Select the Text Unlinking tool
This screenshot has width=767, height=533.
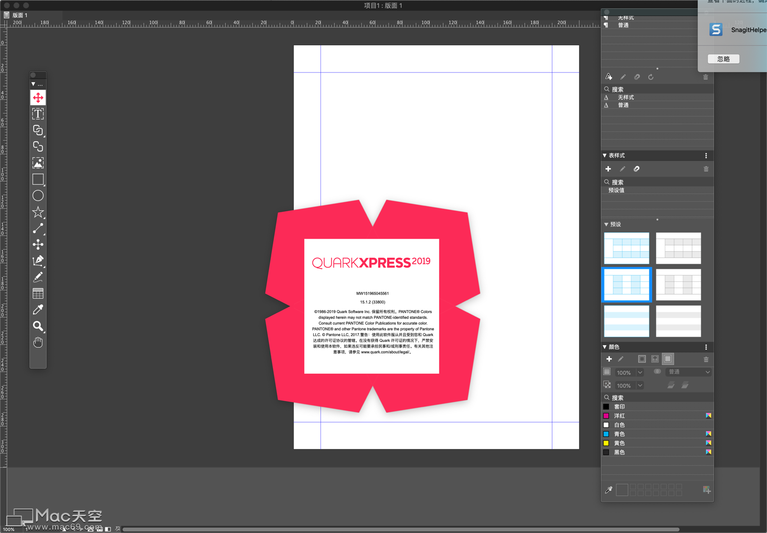click(x=38, y=146)
